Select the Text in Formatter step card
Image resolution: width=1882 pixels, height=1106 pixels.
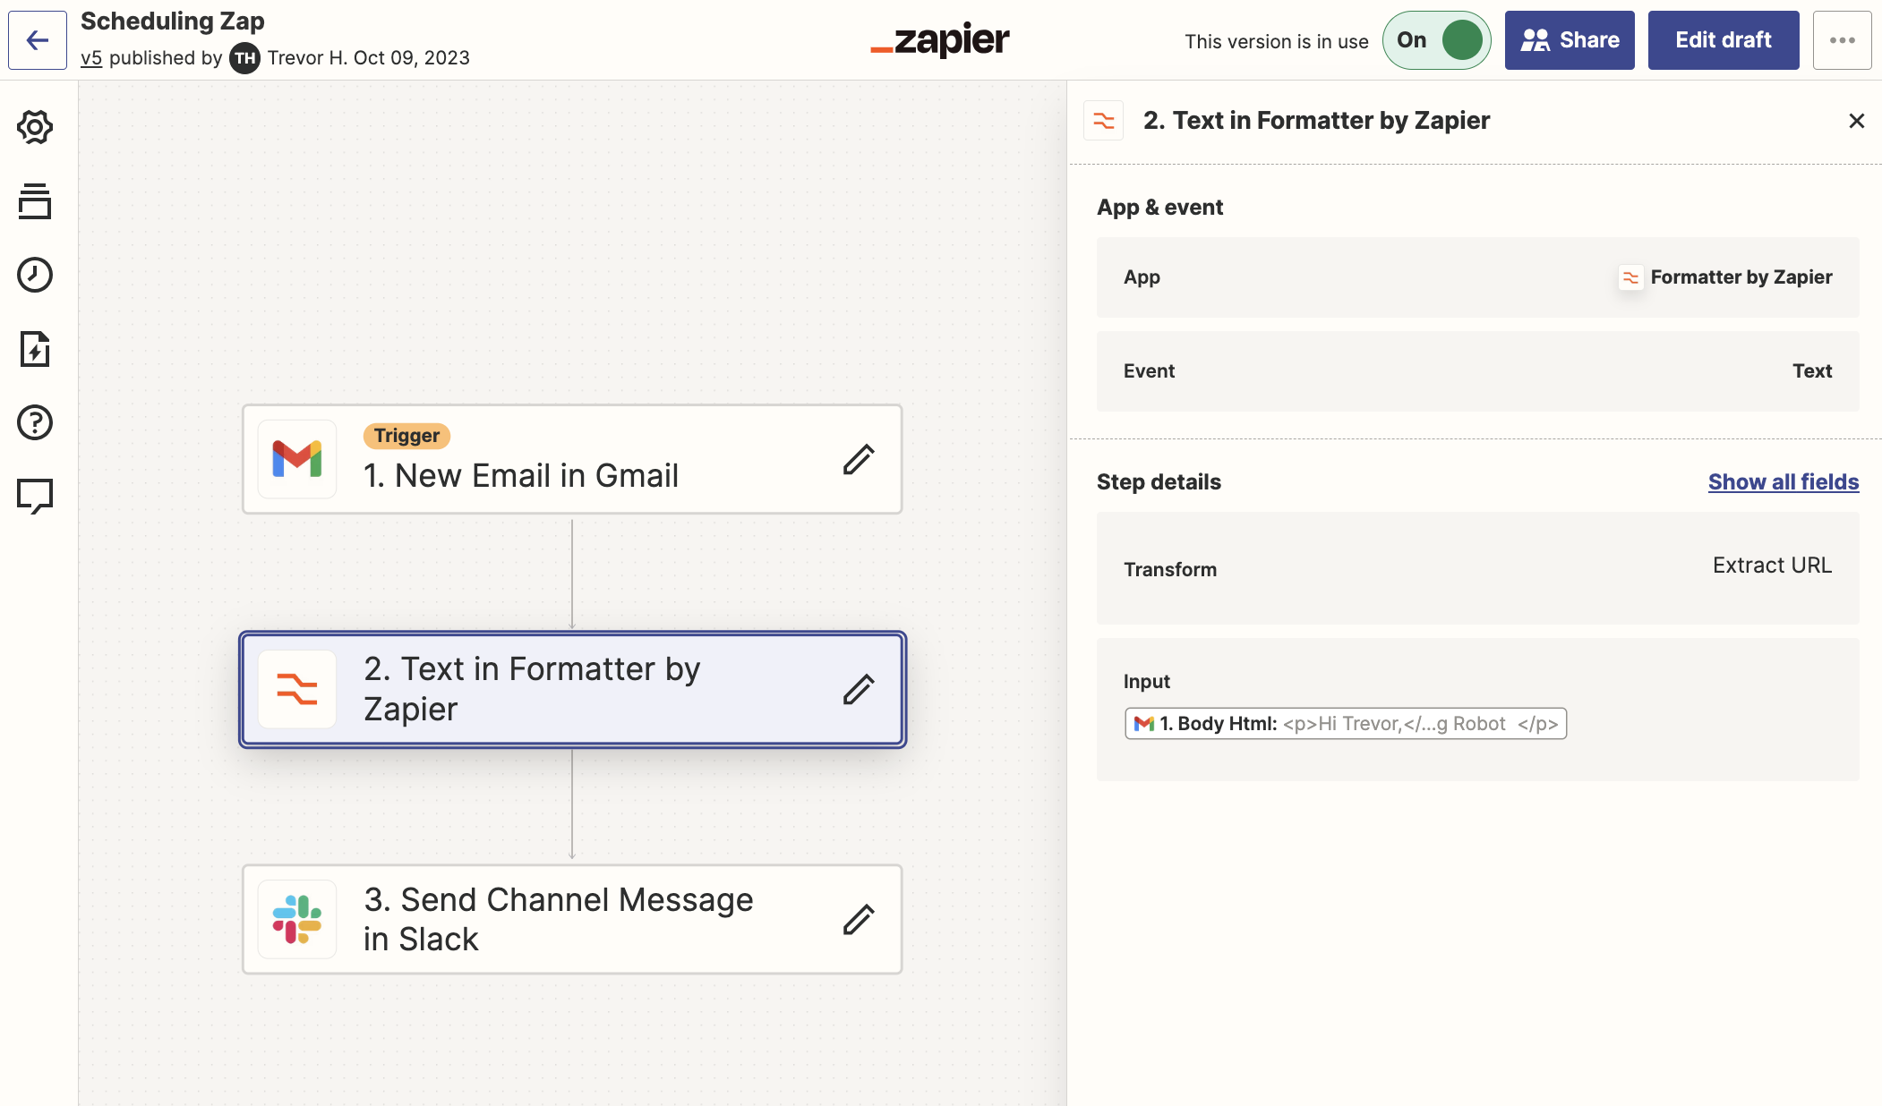coord(572,689)
